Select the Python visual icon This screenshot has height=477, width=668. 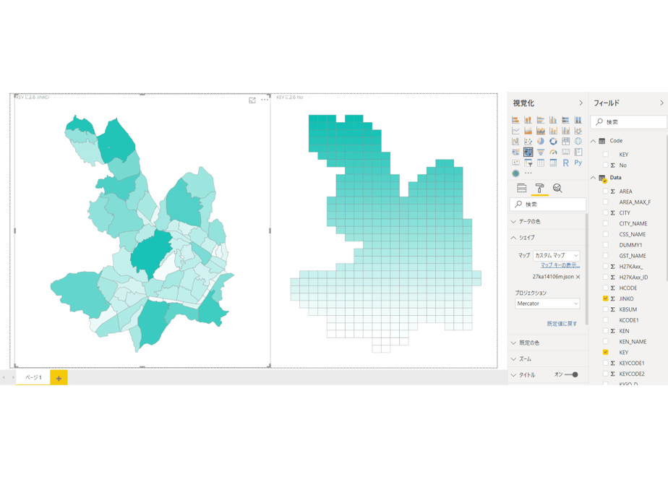(x=578, y=163)
